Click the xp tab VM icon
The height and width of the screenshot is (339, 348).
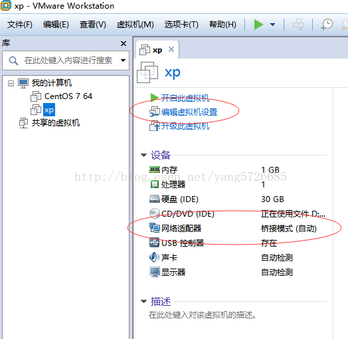tap(145, 50)
